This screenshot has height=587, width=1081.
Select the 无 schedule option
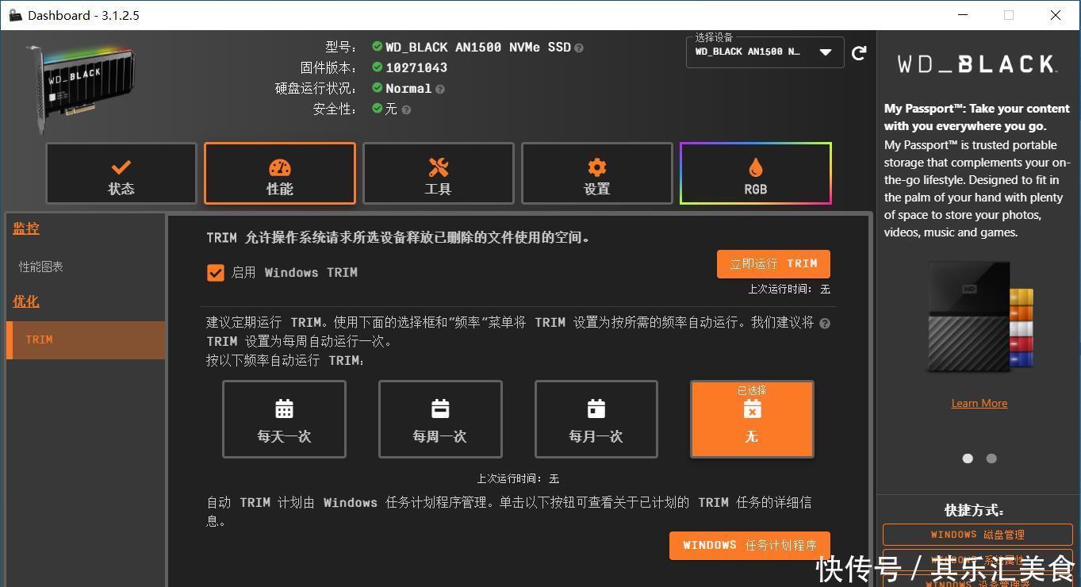[x=752, y=419]
